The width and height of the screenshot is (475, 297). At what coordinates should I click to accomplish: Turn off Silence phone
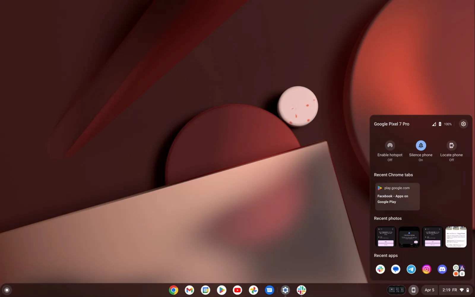(x=421, y=146)
